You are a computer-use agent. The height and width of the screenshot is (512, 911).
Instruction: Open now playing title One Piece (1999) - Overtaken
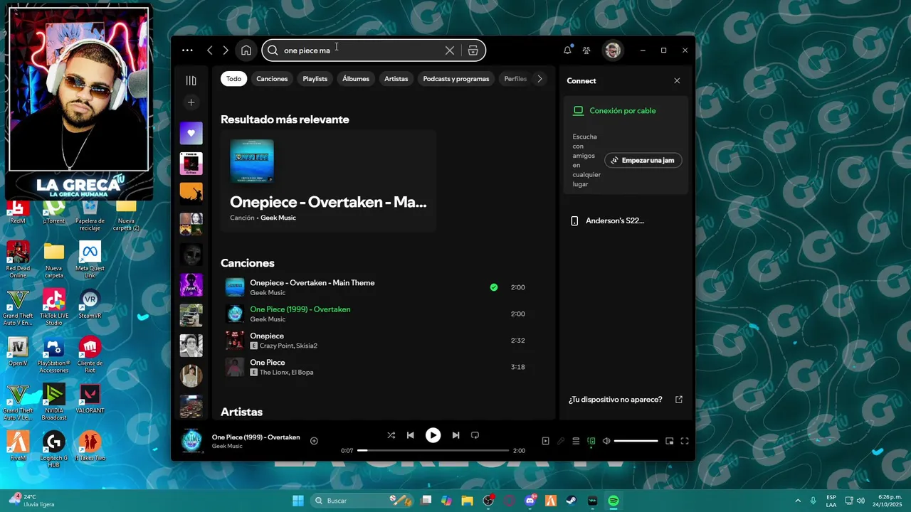pos(256,437)
